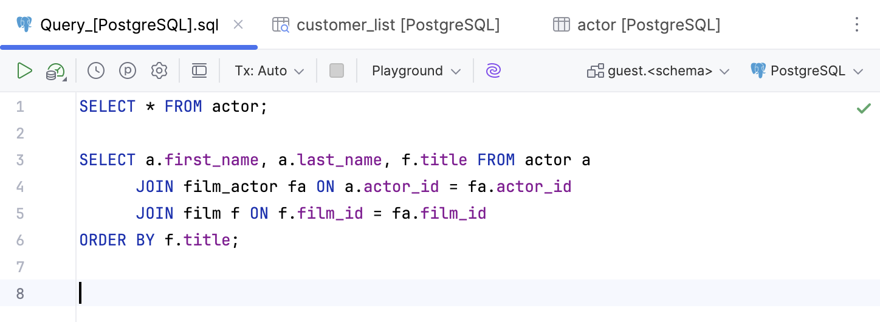The image size is (880, 322).
Task: Click 'first_name' column in the SELECT
Action: pyautogui.click(x=211, y=160)
